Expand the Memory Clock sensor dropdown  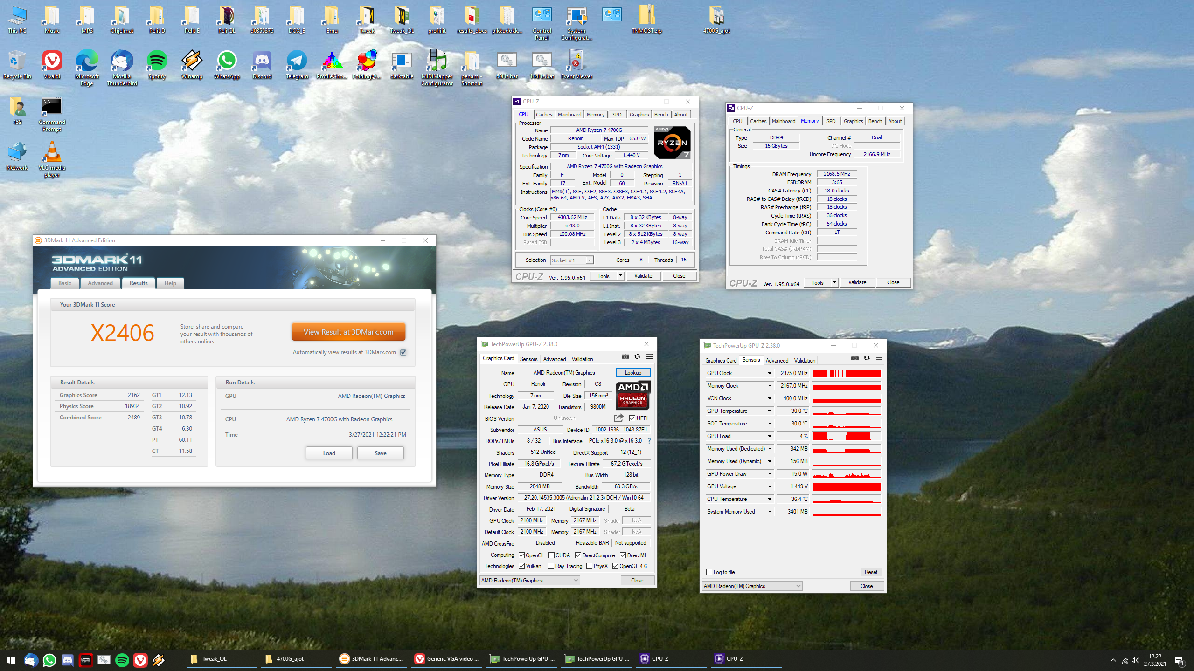770,386
